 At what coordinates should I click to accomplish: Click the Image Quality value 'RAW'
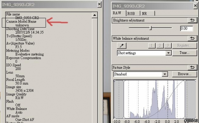(x=19, y=98)
